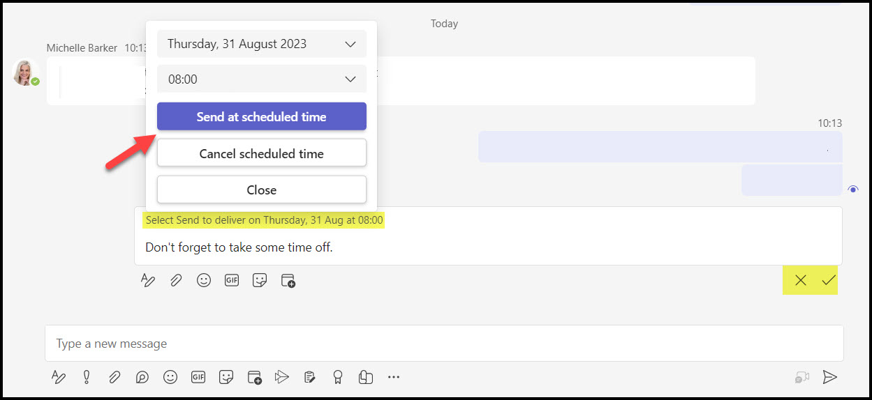Image resolution: width=872 pixels, height=400 pixels.
Task: Set delivery options with exclamation icon
Action: point(87,377)
